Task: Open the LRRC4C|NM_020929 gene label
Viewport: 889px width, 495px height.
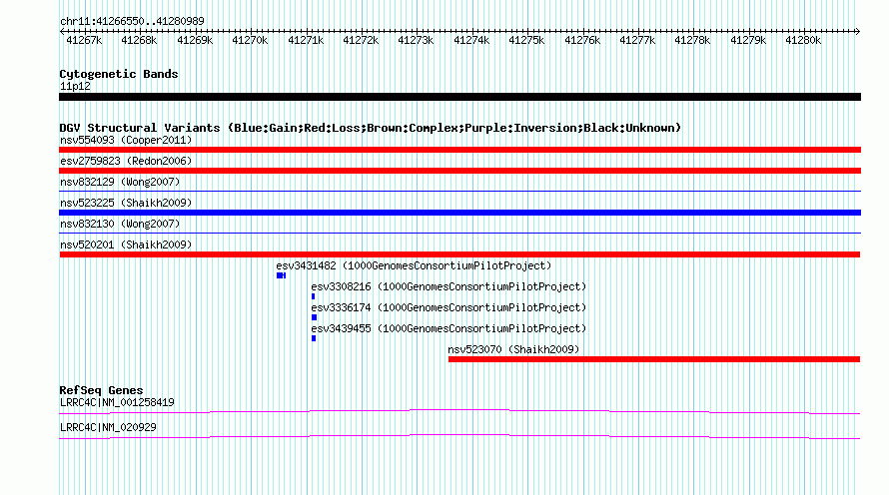Action: pyautogui.click(x=108, y=427)
